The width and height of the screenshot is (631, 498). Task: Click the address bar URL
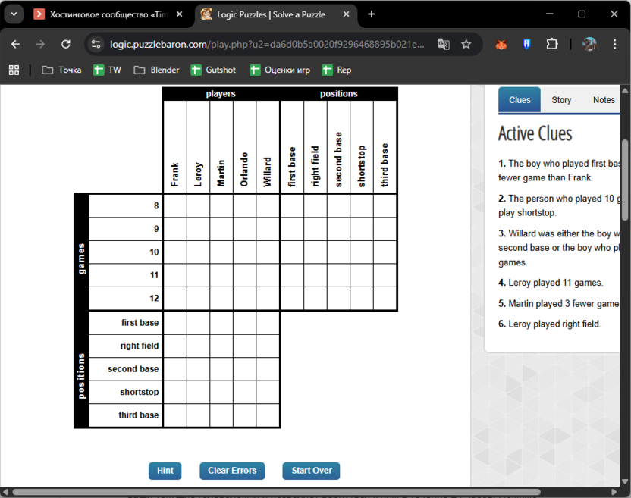(267, 44)
